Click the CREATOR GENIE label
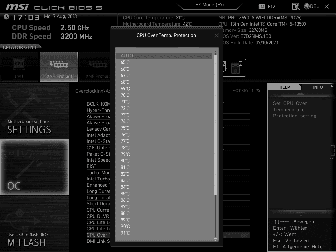The height and width of the screenshot is (252, 336). tap(20, 47)
